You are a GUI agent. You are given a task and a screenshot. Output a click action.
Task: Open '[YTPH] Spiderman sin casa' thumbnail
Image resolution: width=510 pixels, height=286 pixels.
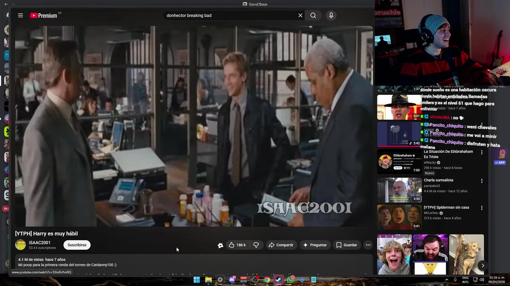coord(399,217)
